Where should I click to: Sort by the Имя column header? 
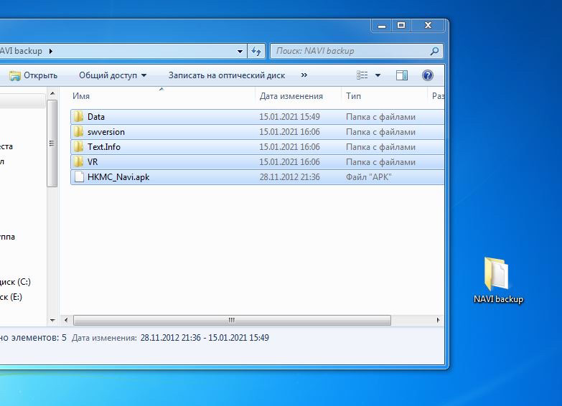tap(81, 96)
